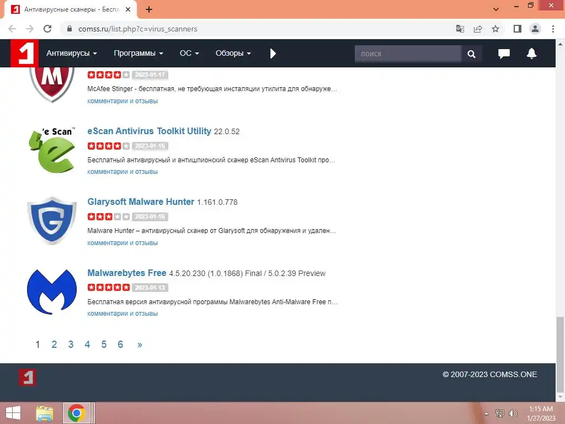This screenshot has height=424, width=565.
Task: Bookmark this page with star icon
Action: tap(495, 29)
